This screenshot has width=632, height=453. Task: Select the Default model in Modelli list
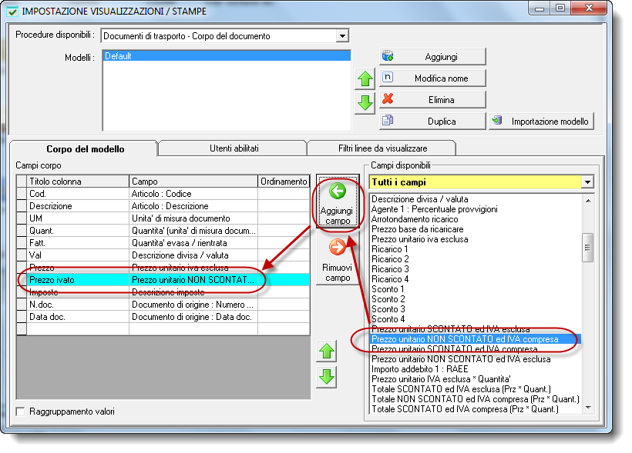[x=227, y=56]
